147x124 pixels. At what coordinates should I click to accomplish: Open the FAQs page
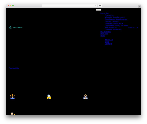(103, 36)
